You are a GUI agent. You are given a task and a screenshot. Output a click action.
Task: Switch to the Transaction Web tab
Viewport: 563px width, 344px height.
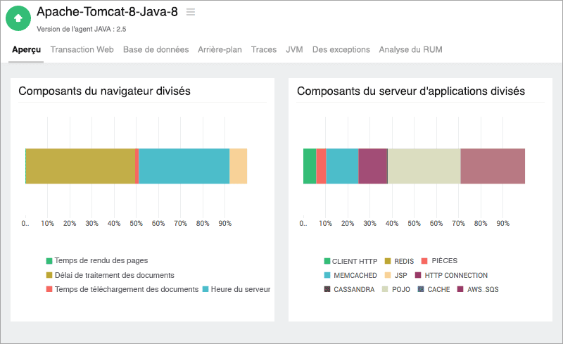click(x=82, y=50)
